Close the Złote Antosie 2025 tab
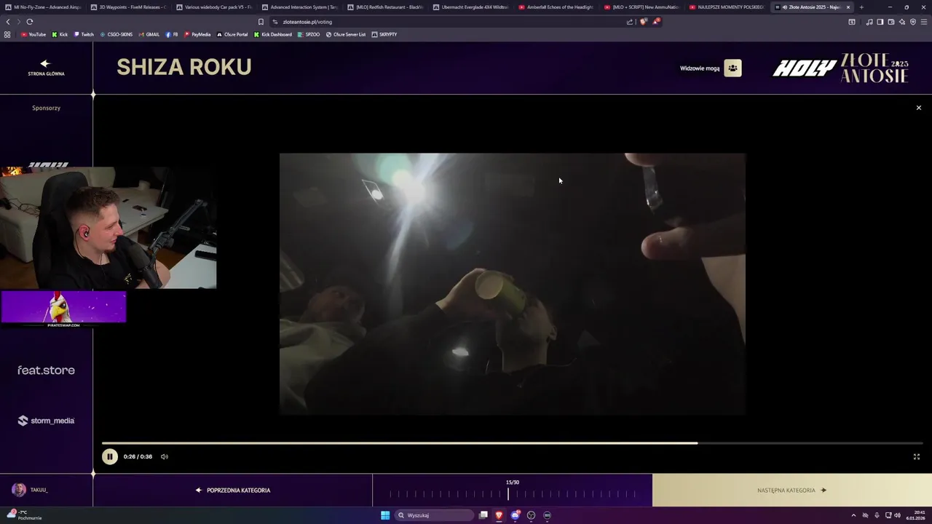Image resolution: width=932 pixels, height=524 pixels. [848, 7]
